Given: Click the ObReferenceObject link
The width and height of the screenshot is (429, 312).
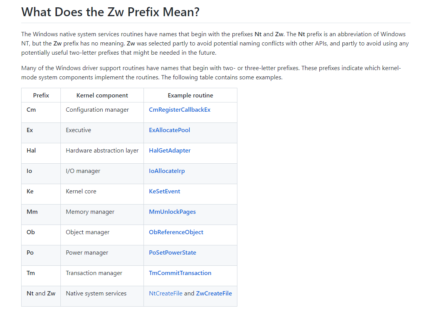Looking at the screenshot, I should [176, 232].
